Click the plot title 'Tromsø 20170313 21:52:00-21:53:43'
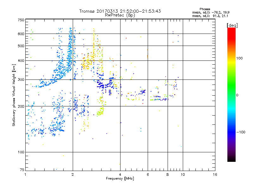 120,11
